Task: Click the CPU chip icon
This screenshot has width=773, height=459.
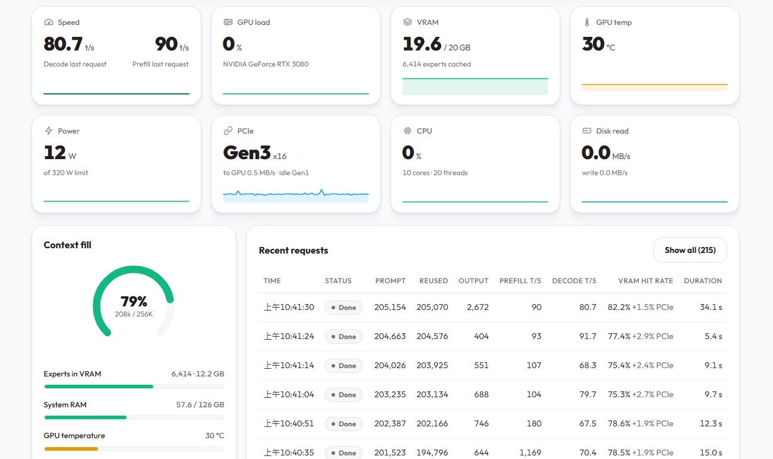Action: coord(408,131)
